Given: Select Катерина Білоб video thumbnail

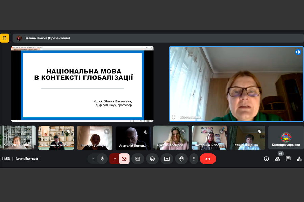Looking at the screenshot, I should pos(209,138).
